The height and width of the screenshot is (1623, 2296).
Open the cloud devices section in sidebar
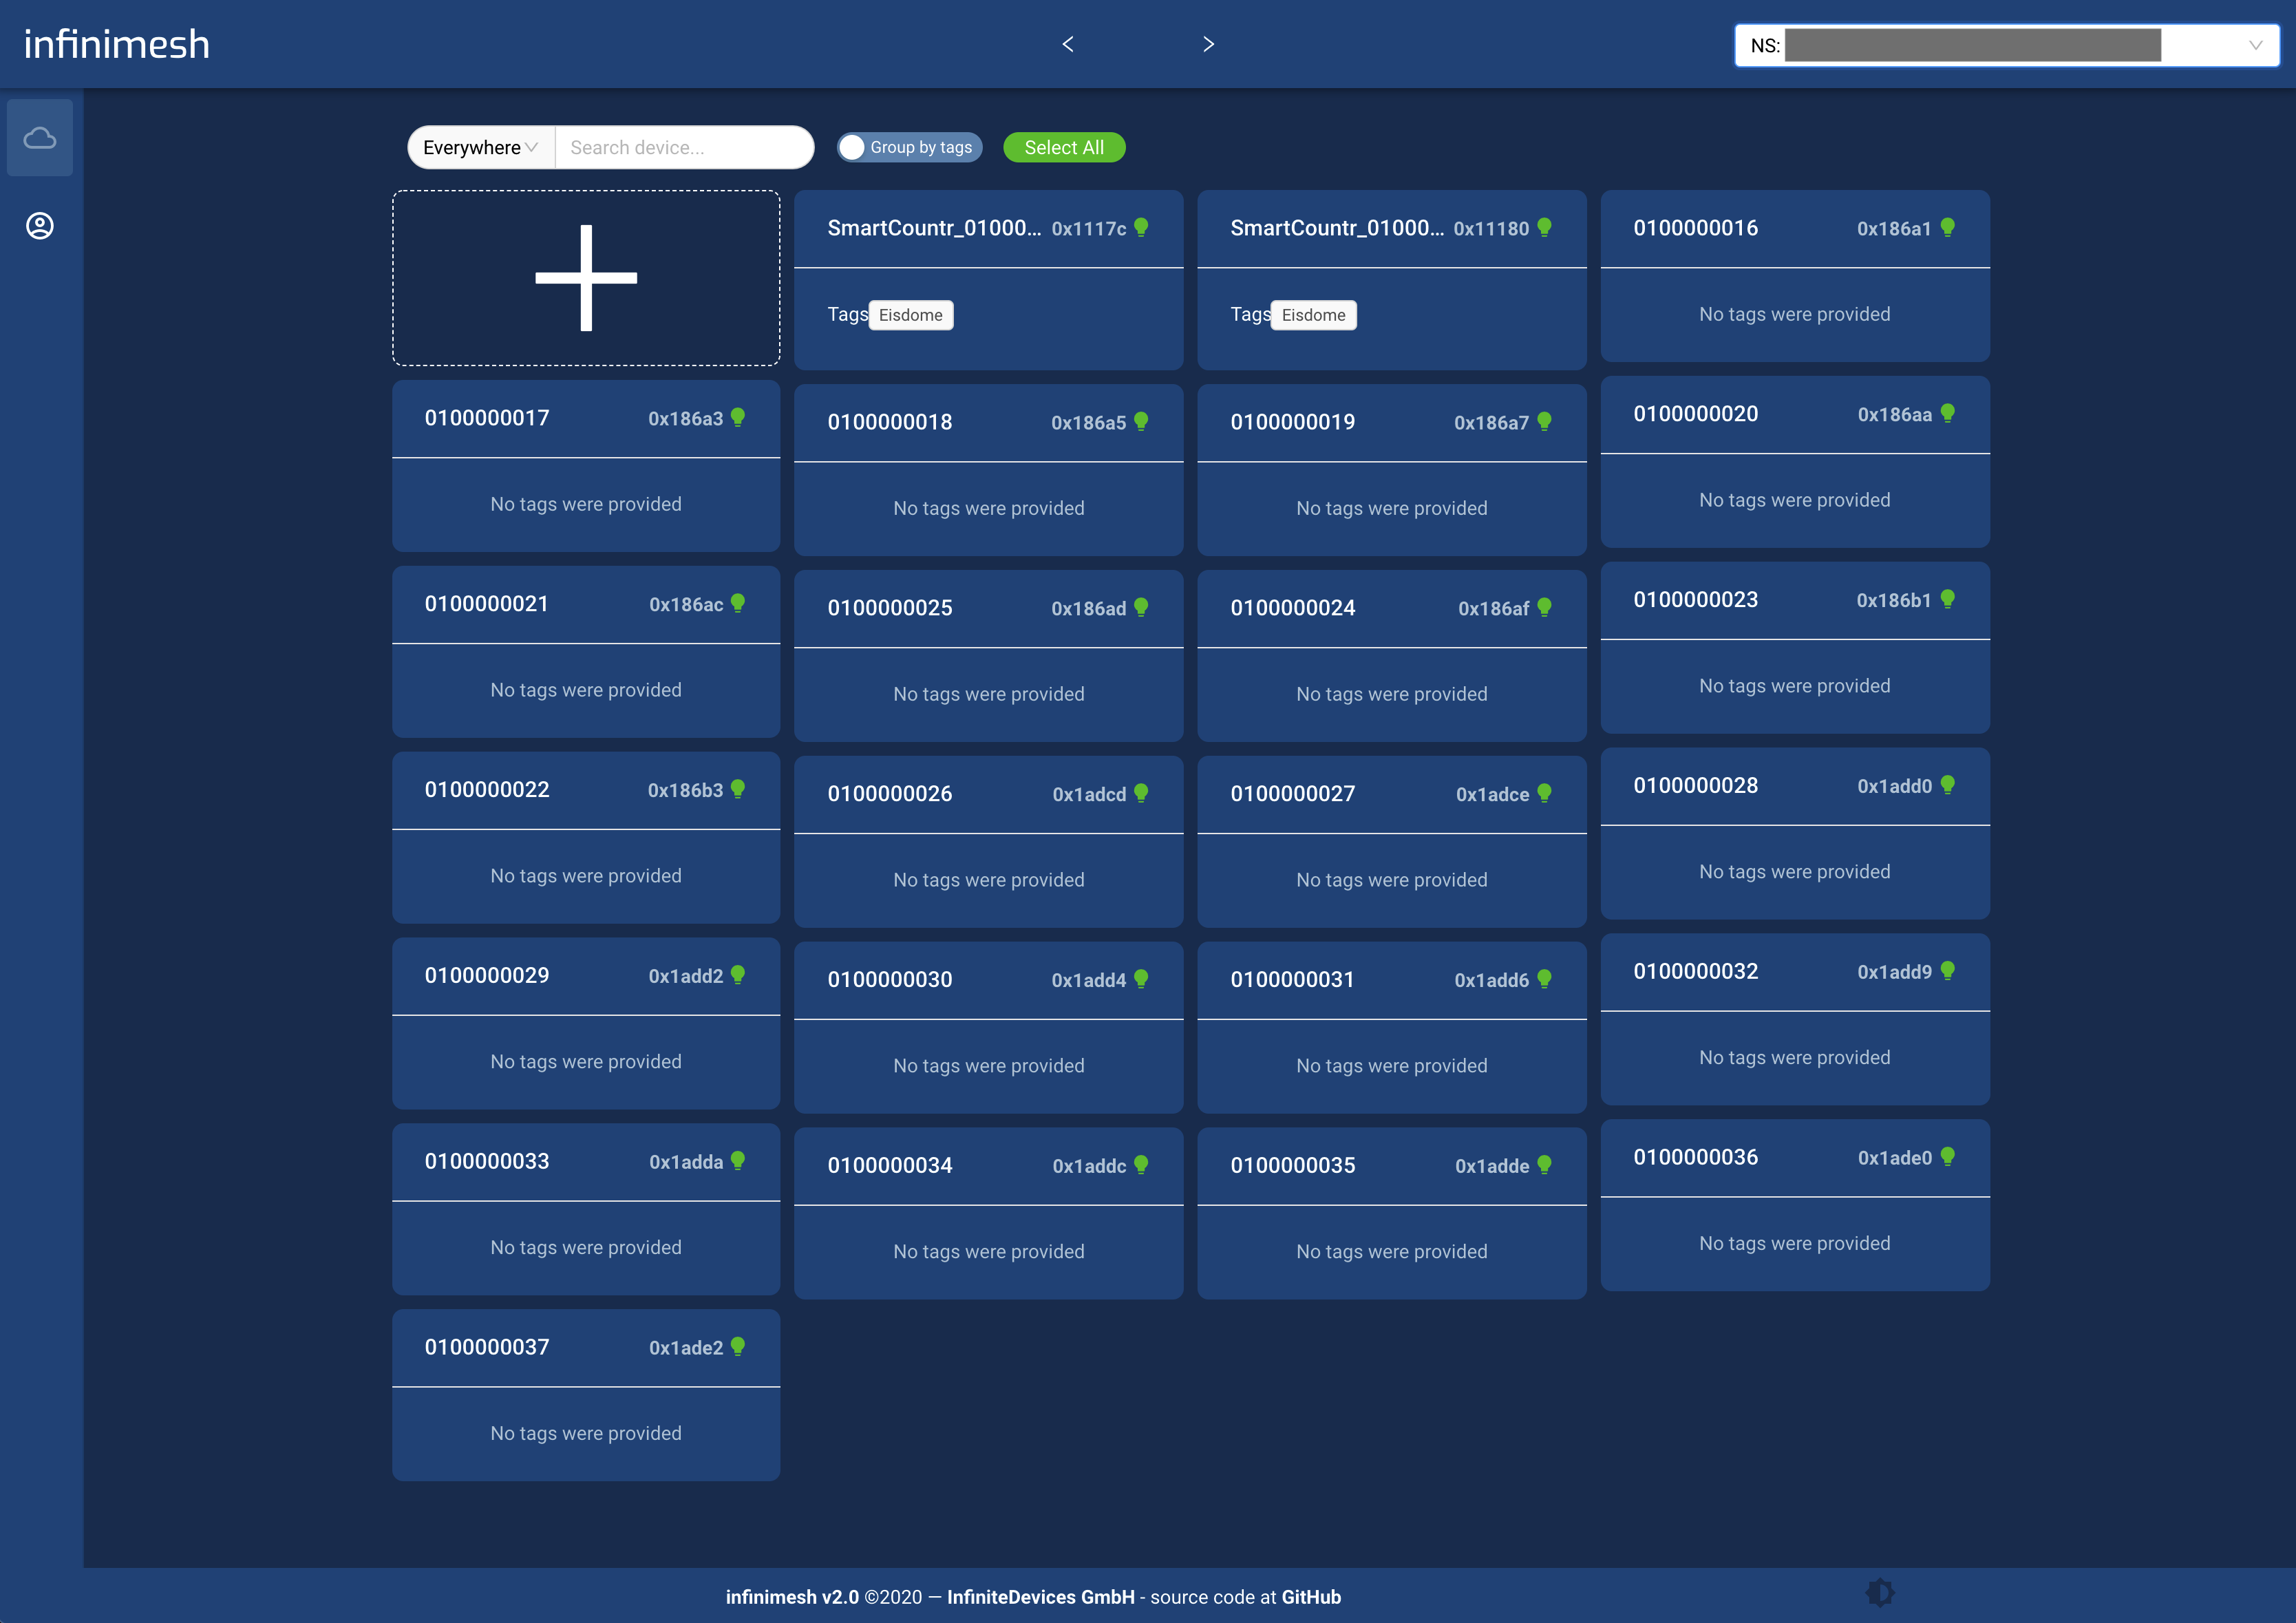(x=40, y=137)
